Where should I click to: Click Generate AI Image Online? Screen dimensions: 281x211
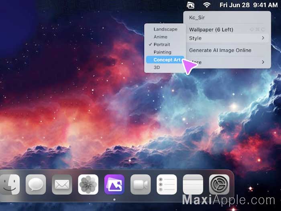click(x=227, y=50)
